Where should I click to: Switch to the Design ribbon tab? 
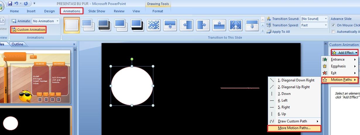pos(49,11)
